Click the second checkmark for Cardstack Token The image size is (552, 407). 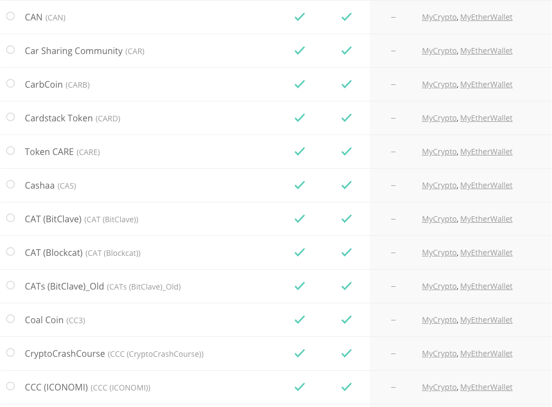(347, 117)
